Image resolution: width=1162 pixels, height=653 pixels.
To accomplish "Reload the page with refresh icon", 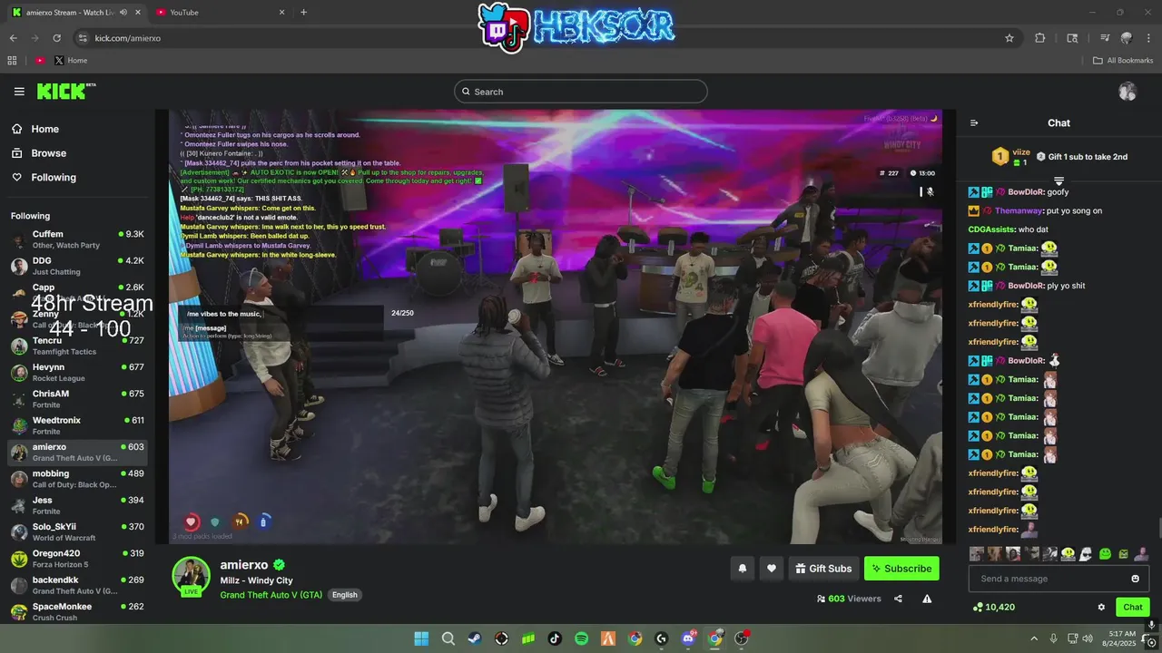I will point(56,38).
